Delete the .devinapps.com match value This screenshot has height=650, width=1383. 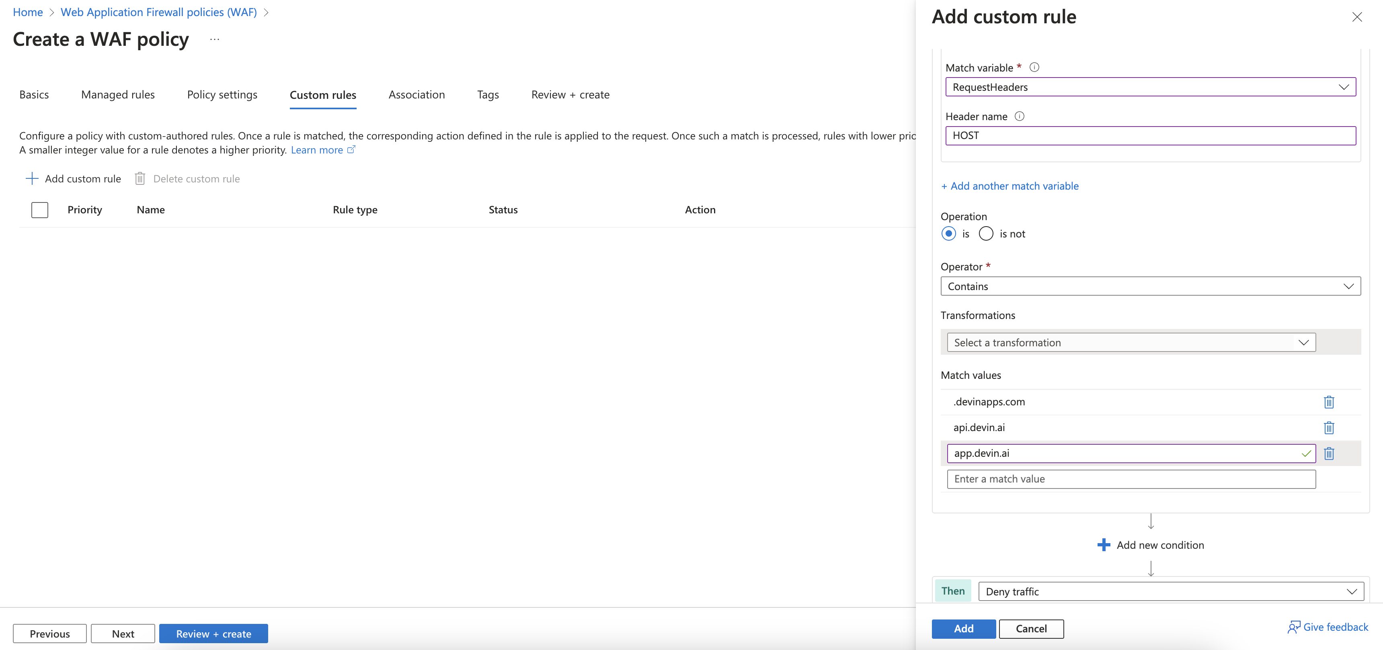[1328, 402]
